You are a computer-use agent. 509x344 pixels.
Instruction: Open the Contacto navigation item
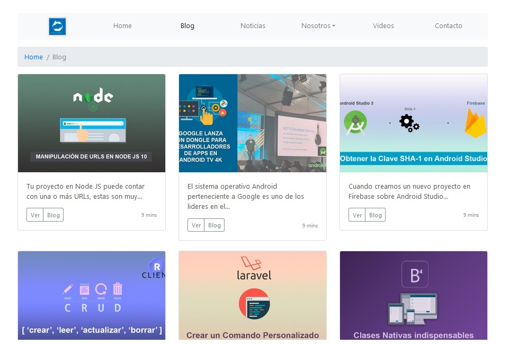448,25
